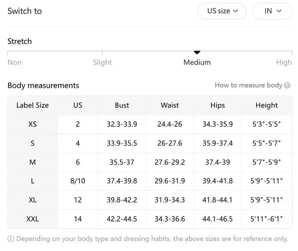Open the US size dropdown
The width and height of the screenshot is (298, 251).
point(223,11)
